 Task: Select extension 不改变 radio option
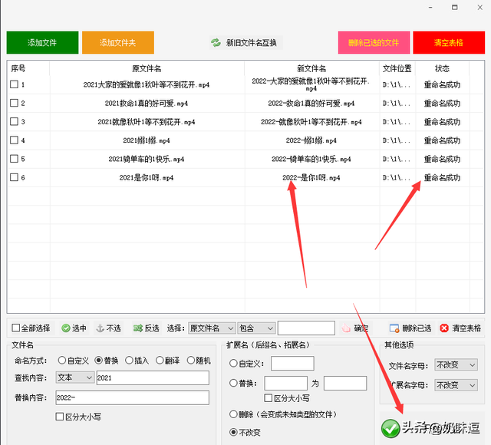click(233, 432)
